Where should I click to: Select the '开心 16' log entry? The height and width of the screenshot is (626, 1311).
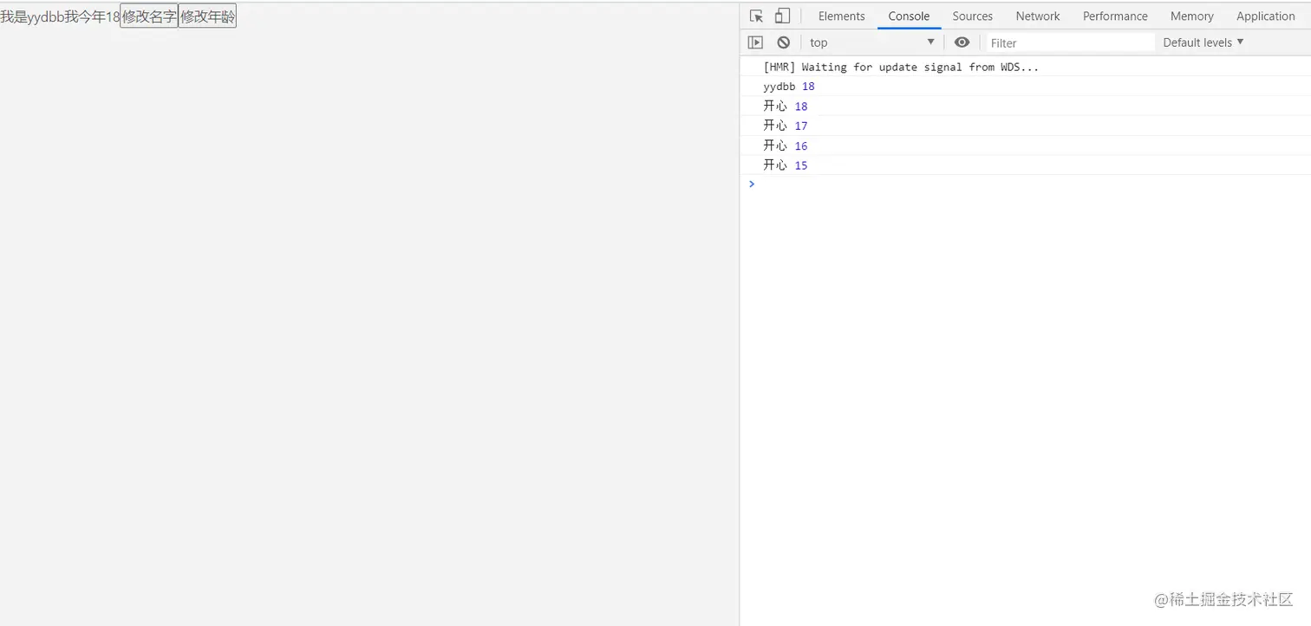786,146
